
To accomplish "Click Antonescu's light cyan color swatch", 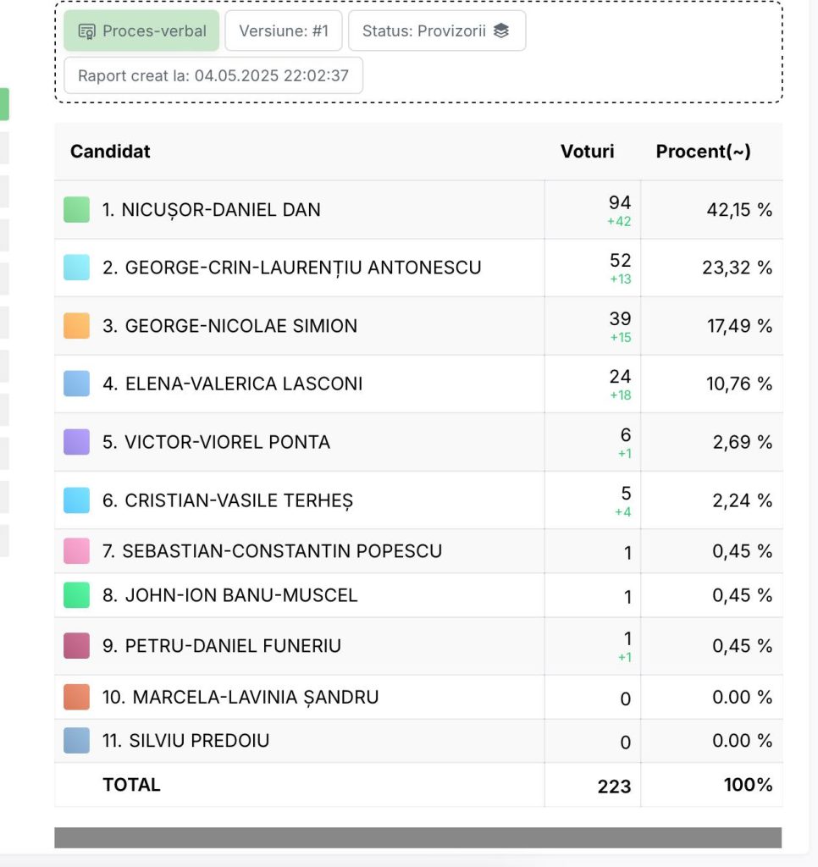I will (77, 268).
